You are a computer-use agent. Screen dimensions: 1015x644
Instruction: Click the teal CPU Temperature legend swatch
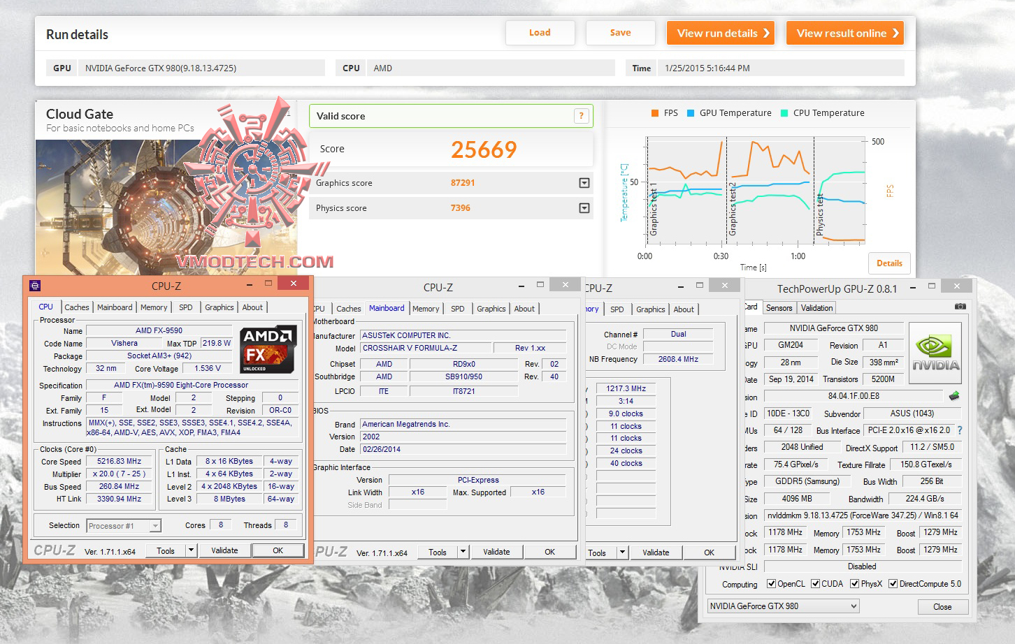tap(784, 113)
